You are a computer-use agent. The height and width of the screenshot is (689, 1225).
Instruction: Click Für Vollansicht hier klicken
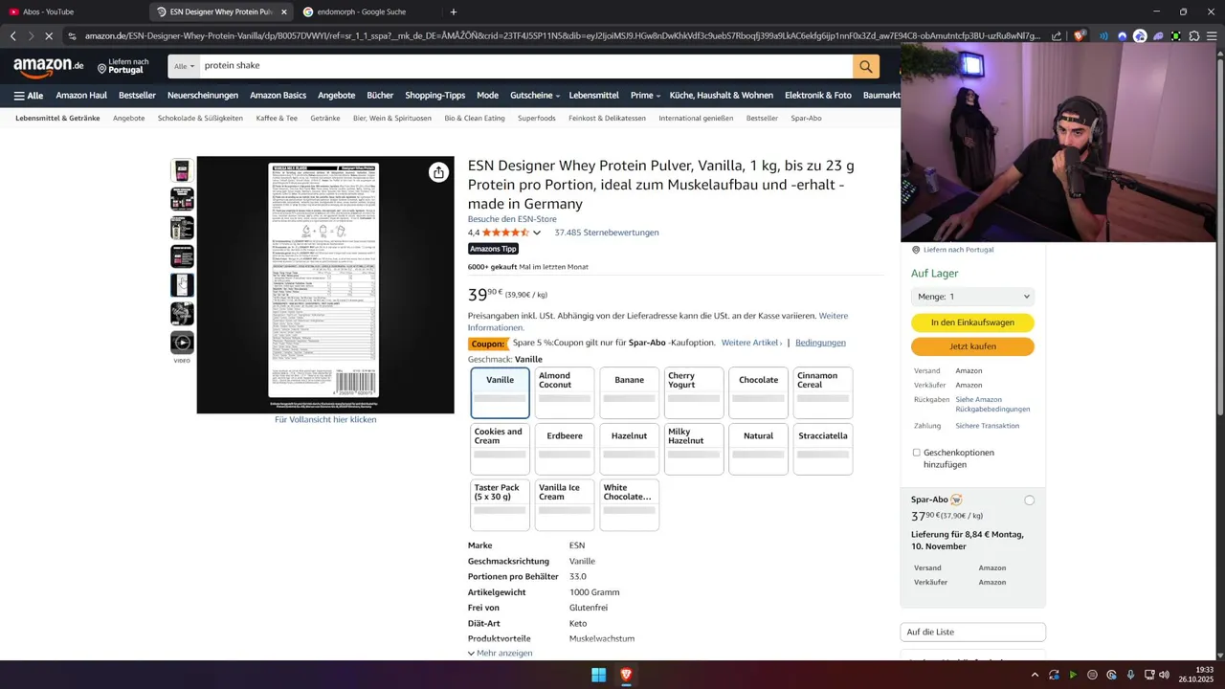[x=325, y=419]
